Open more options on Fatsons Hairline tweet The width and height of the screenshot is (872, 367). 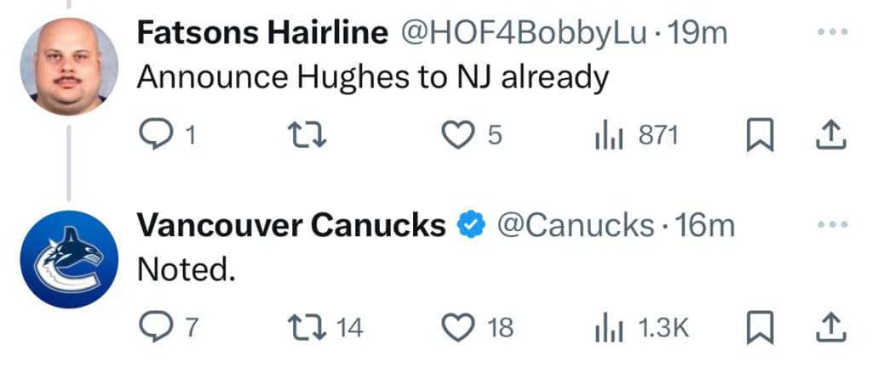tap(832, 33)
